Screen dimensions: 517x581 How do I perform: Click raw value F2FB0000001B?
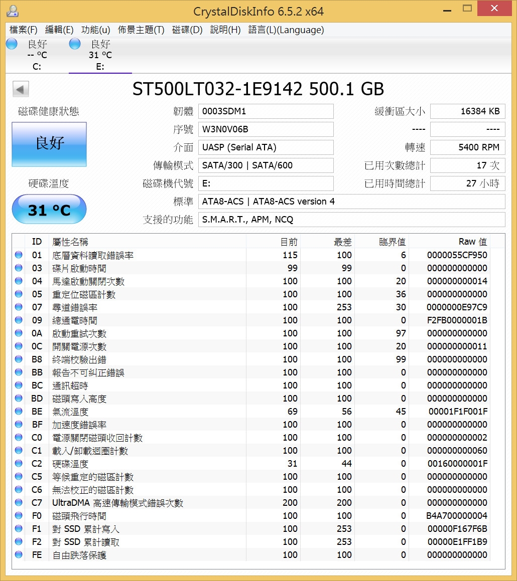pos(457,320)
